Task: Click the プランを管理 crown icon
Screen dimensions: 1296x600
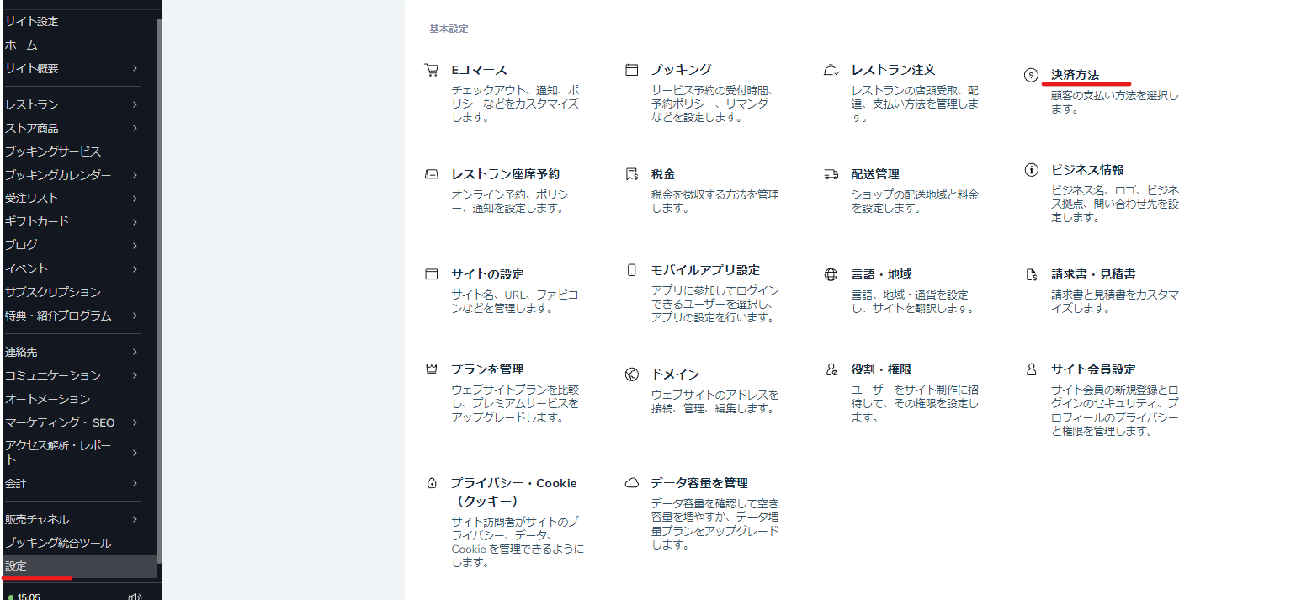Action: pyautogui.click(x=432, y=369)
